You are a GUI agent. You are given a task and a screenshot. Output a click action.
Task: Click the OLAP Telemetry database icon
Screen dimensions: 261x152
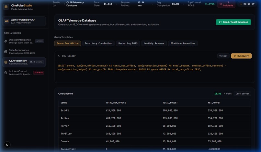coord(6,62)
